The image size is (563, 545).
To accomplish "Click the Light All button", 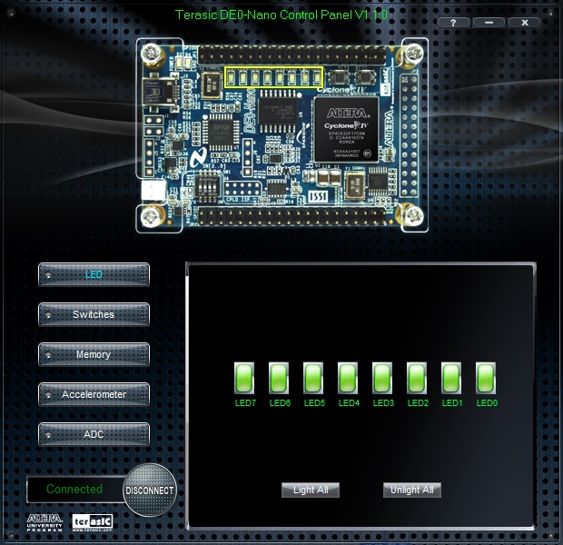I will [311, 490].
